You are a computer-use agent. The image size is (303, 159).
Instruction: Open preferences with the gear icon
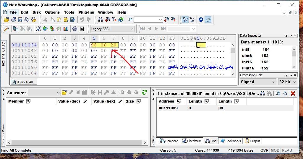click(x=75, y=29)
